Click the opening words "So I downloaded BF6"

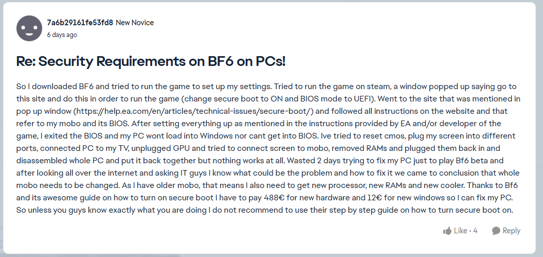(52, 86)
